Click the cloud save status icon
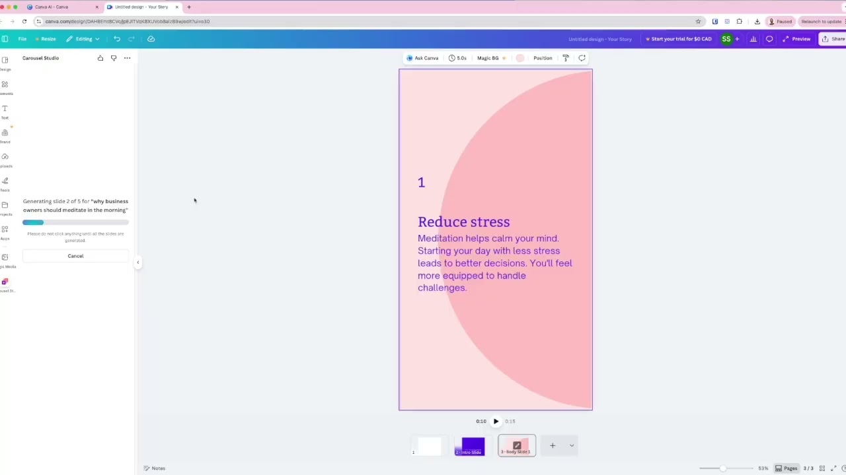846x475 pixels. pos(151,39)
